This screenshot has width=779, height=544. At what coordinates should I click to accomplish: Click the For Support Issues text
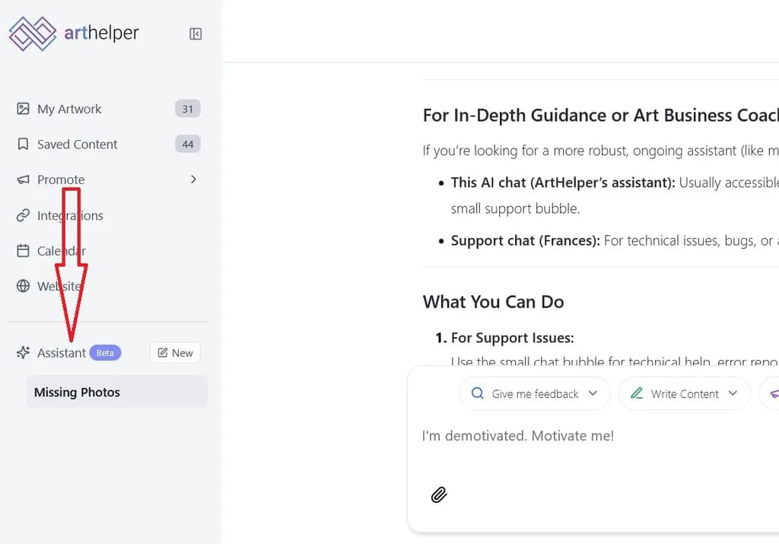512,338
